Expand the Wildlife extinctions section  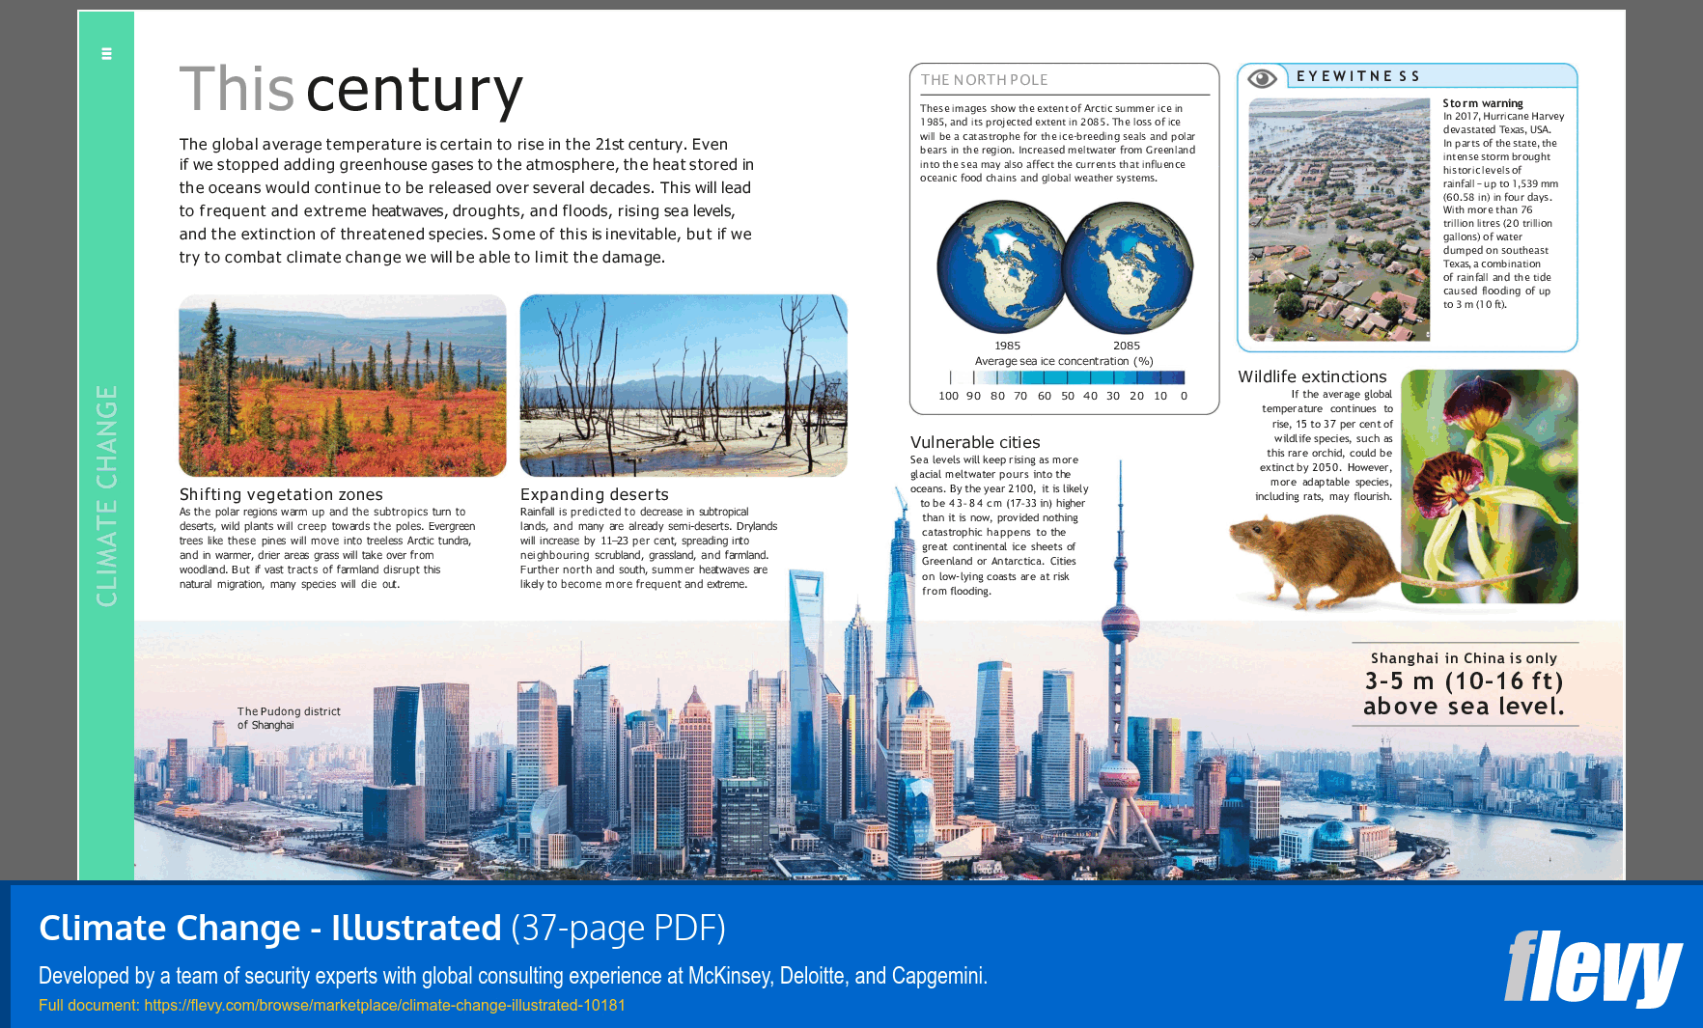(1313, 376)
